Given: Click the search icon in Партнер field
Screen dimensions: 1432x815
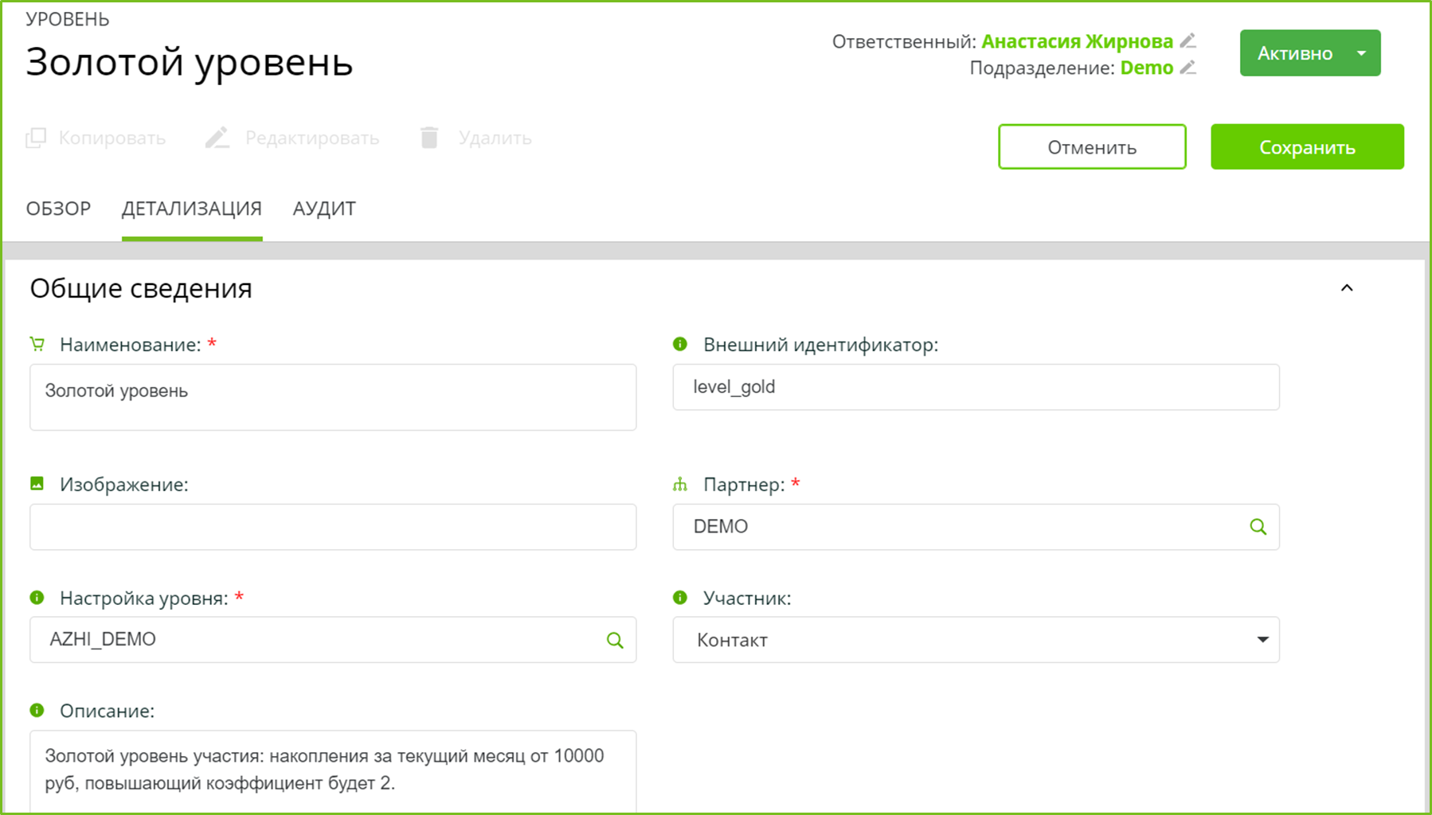Looking at the screenshot, I should tap(1258, 527).
